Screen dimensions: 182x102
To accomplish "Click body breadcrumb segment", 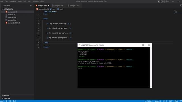I will (x=61, y=9).
